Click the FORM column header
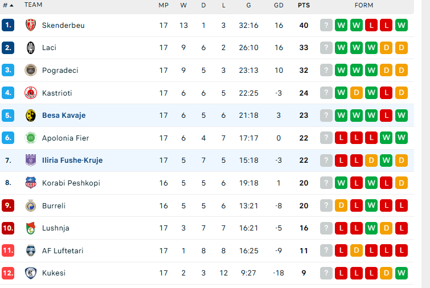Screen dimensions: 430x288 (x=364, y=5)
